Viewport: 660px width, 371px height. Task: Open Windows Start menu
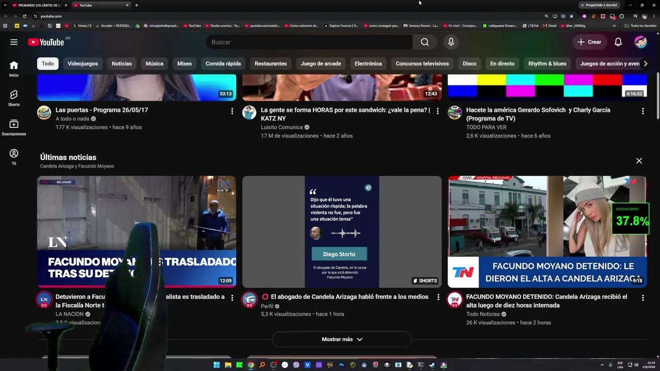[x=217, y=365]
